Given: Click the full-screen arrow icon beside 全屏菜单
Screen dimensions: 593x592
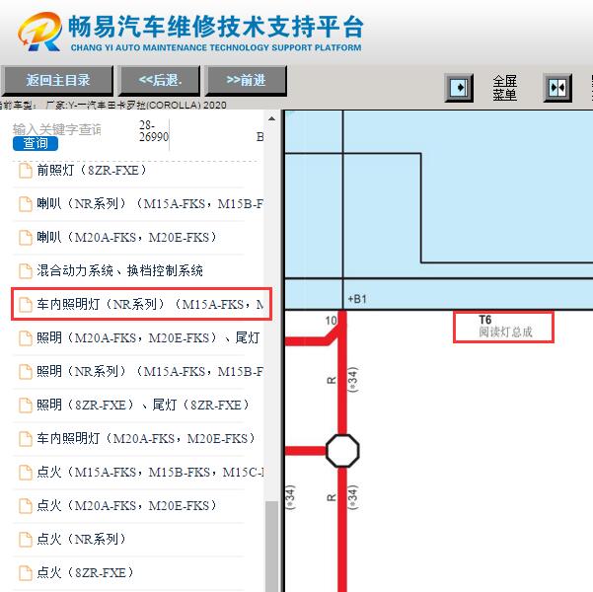Looking at the screenshot, I should point(459,88).
